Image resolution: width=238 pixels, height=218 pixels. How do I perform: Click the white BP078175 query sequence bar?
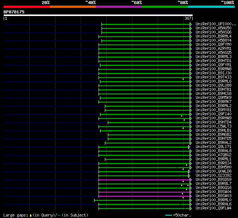point(98,15)
